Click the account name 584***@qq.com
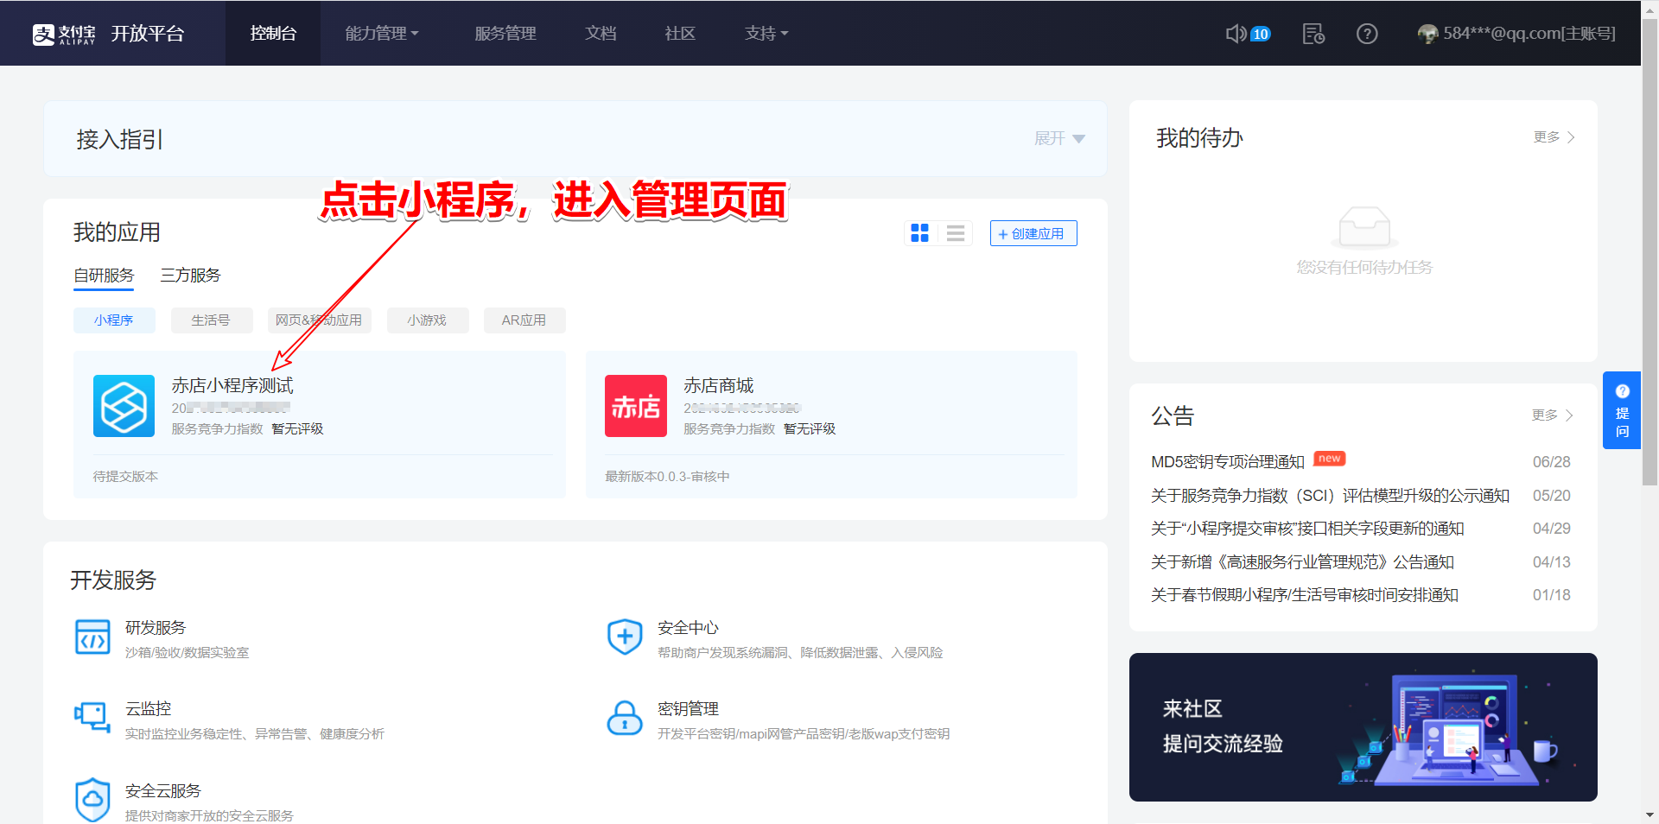Viewport: 1659px width, 824px height. pyautogui.click(x=1529, y=34)
